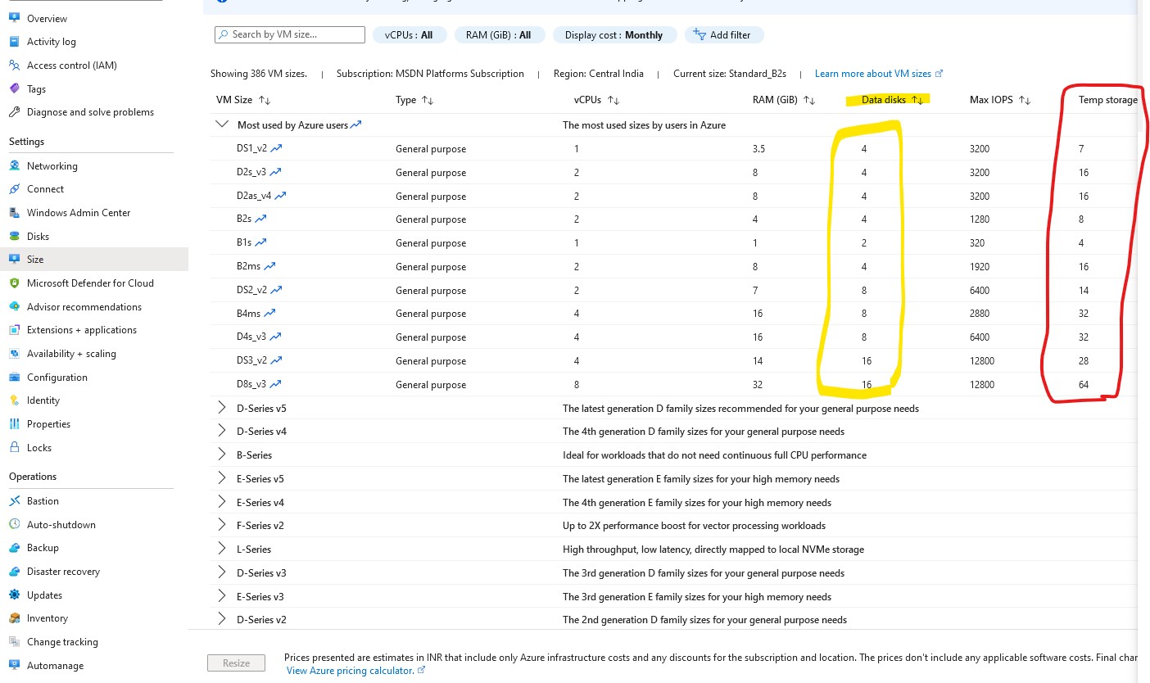The image size is (1150, 683).
Task: Expand the D-Series v5 group
Action: [x=221, y=408]
